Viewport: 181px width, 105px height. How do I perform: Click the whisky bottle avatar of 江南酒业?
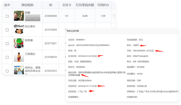point(19,57)
